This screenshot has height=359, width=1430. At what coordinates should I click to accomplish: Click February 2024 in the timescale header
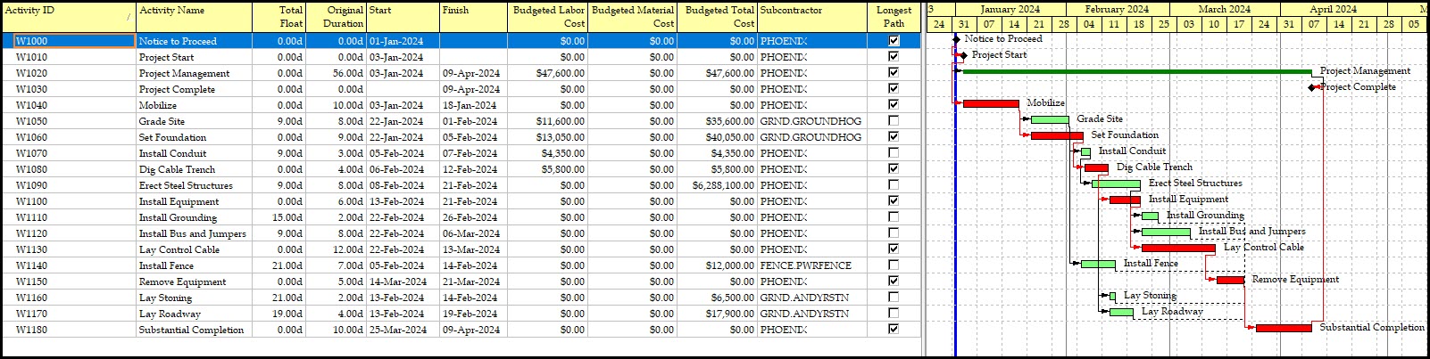pos(1117,9)
